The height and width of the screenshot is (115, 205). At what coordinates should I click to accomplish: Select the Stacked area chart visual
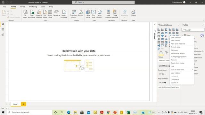click(166, 33)
